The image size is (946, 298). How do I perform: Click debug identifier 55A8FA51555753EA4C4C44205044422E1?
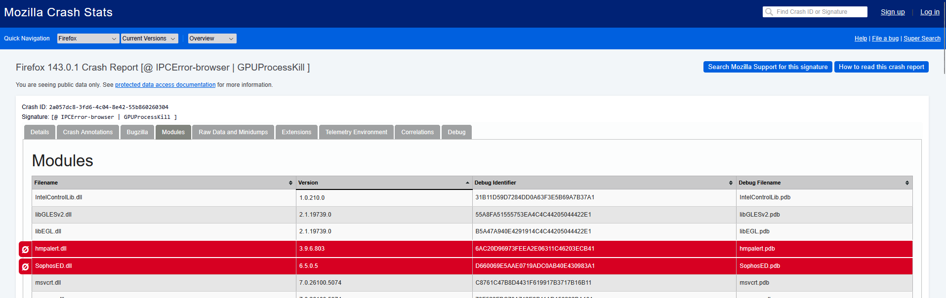tap(534, 215)
